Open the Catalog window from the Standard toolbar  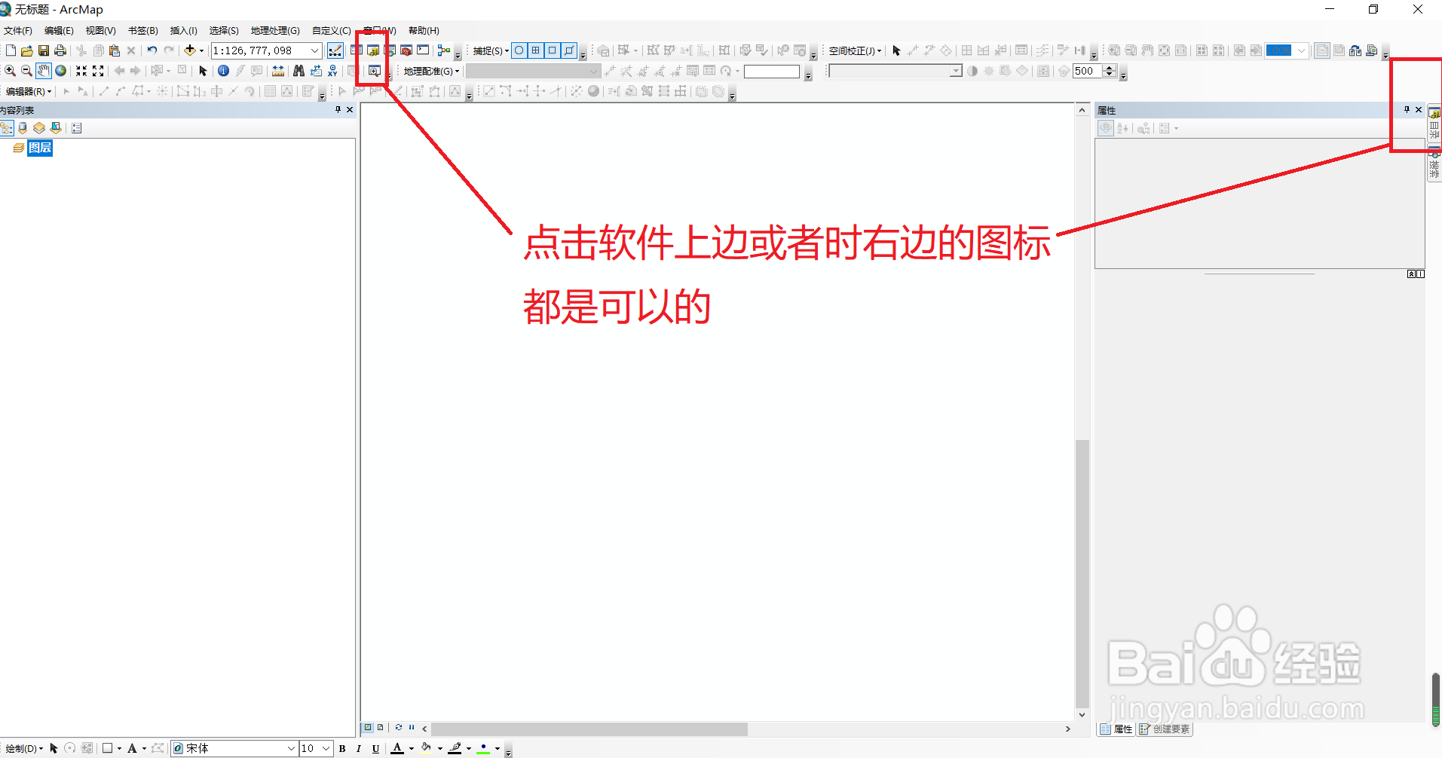pos(375,50)
